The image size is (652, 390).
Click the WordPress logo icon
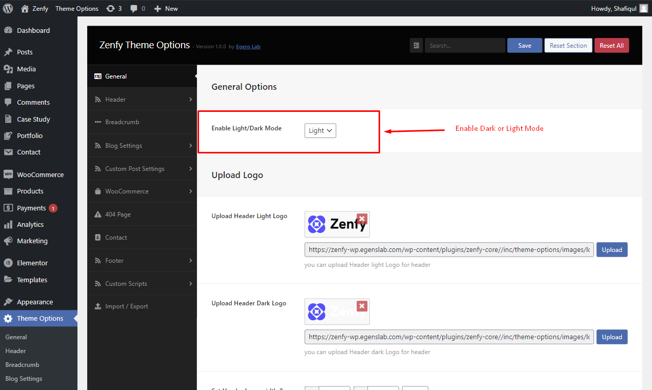point(8,8)
